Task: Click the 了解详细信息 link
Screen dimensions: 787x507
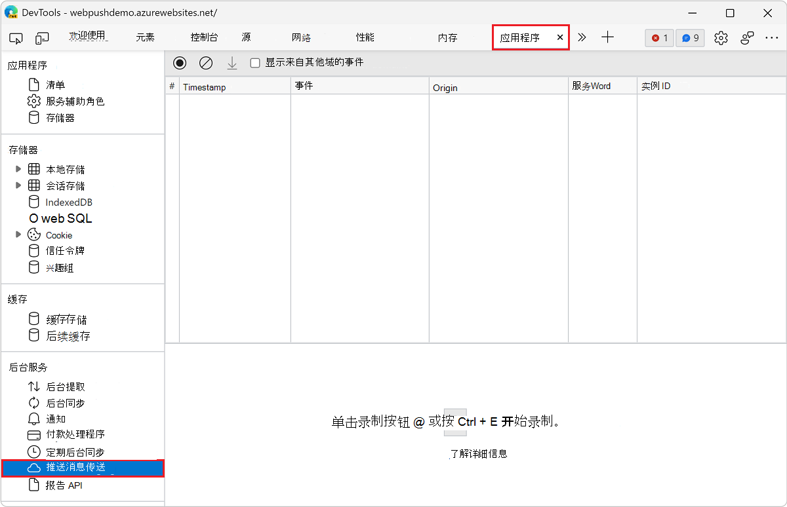Action: [479, 453]
